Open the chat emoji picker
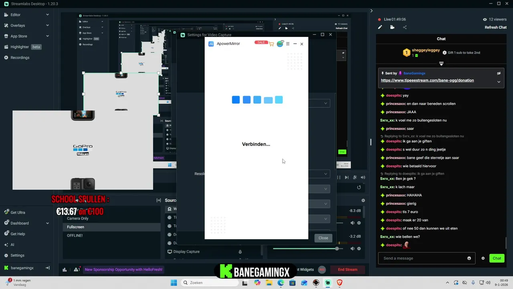 click(469, 258)
